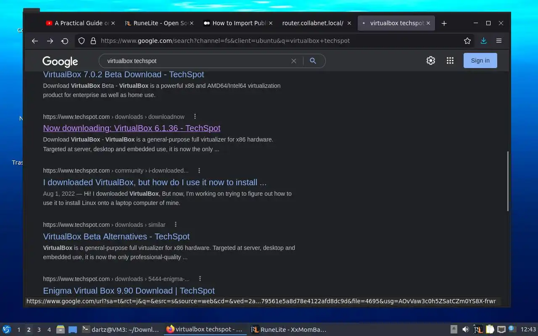The height and width of the screenshot is (336, 538).
Task: Select workspace 2 in the pager
Action: pos(29,330)
